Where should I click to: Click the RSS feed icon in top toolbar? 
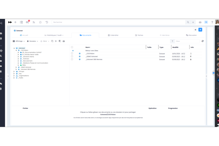click(34, 22)
